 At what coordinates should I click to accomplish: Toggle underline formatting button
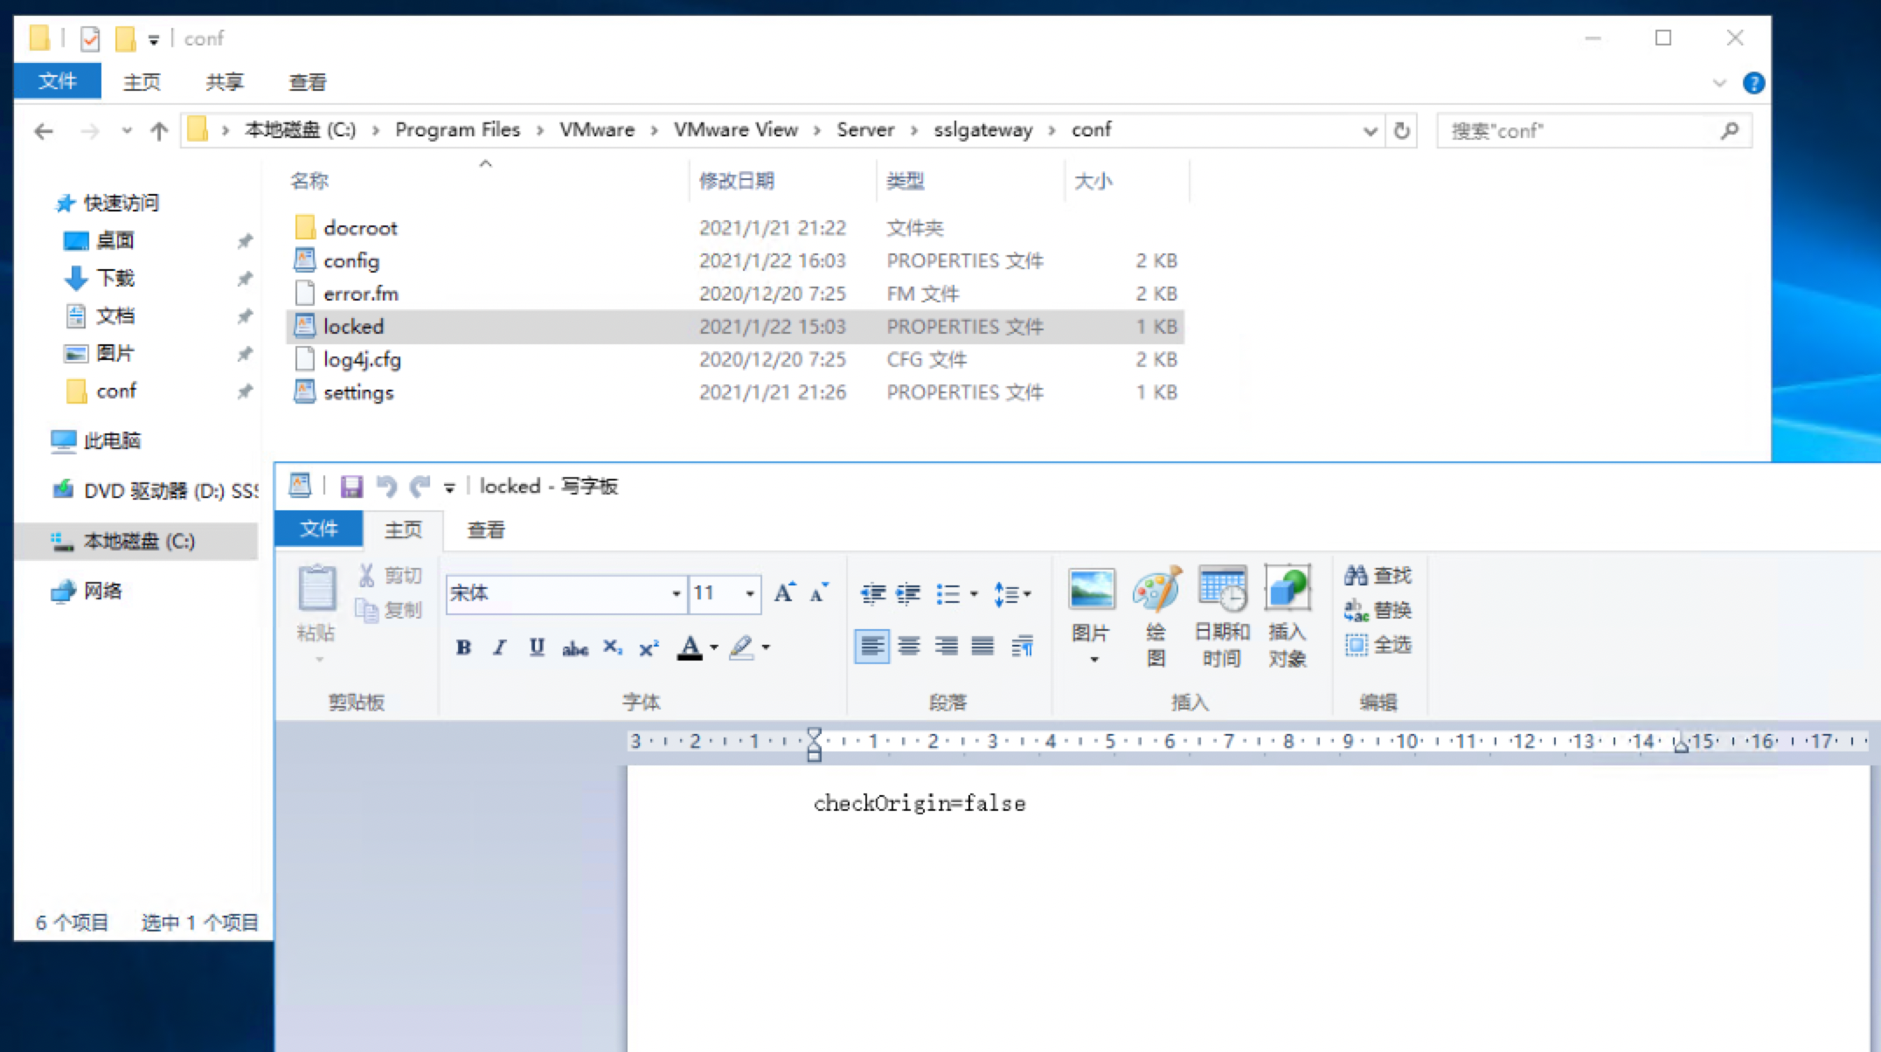pos(537,647)
